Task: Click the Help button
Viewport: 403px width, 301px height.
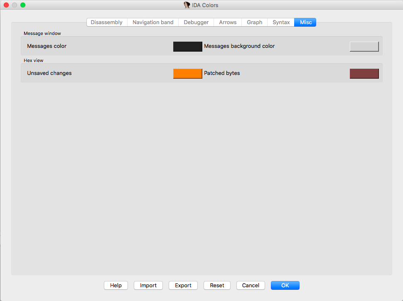Action: click(116, 285)
